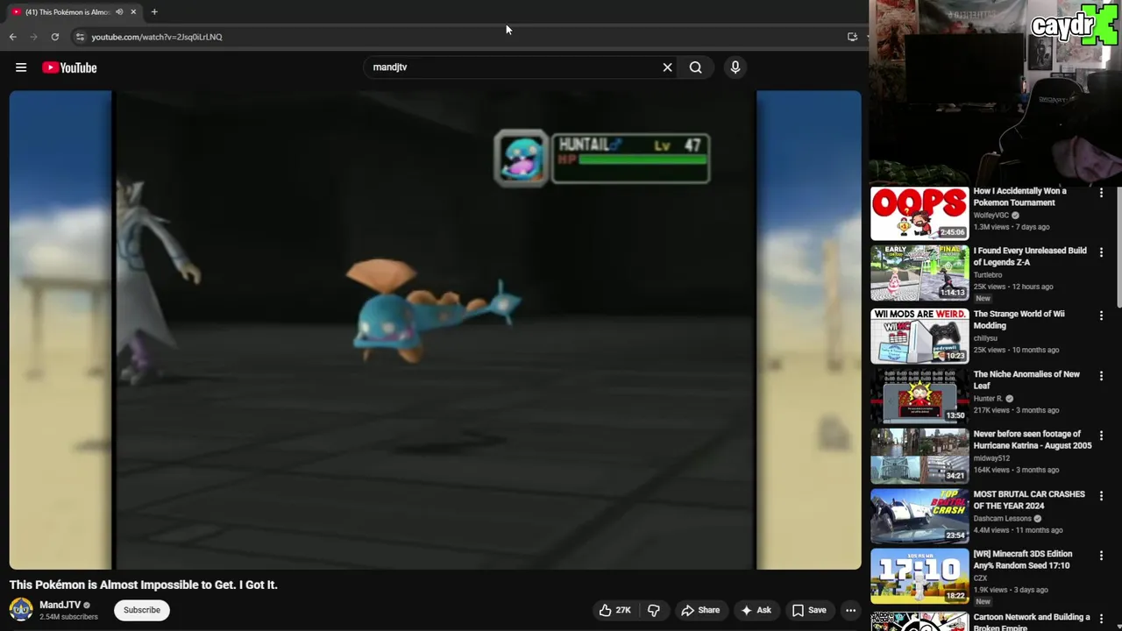Viewport: 1122px width, 631px height.
Task: Select the This Pokémon is Almost tab
Action: click(68, 12)
